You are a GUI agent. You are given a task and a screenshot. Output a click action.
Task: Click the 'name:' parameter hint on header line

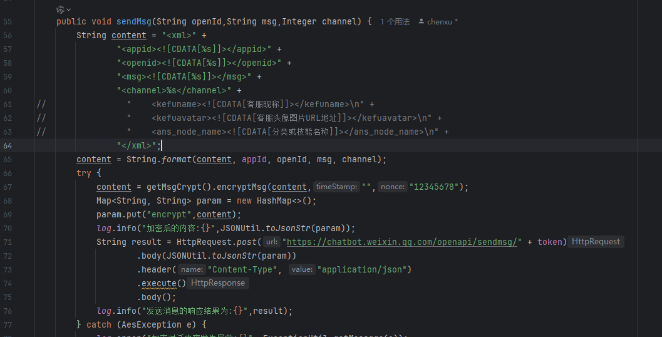192,269
